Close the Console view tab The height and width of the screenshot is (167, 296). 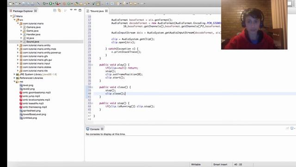pyautogui.click(x=102, y=129)
